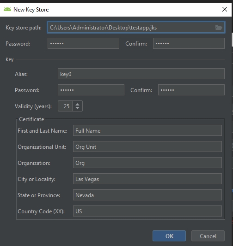
Task: Edit the Organization field
Action: click(x=147, y=163)
